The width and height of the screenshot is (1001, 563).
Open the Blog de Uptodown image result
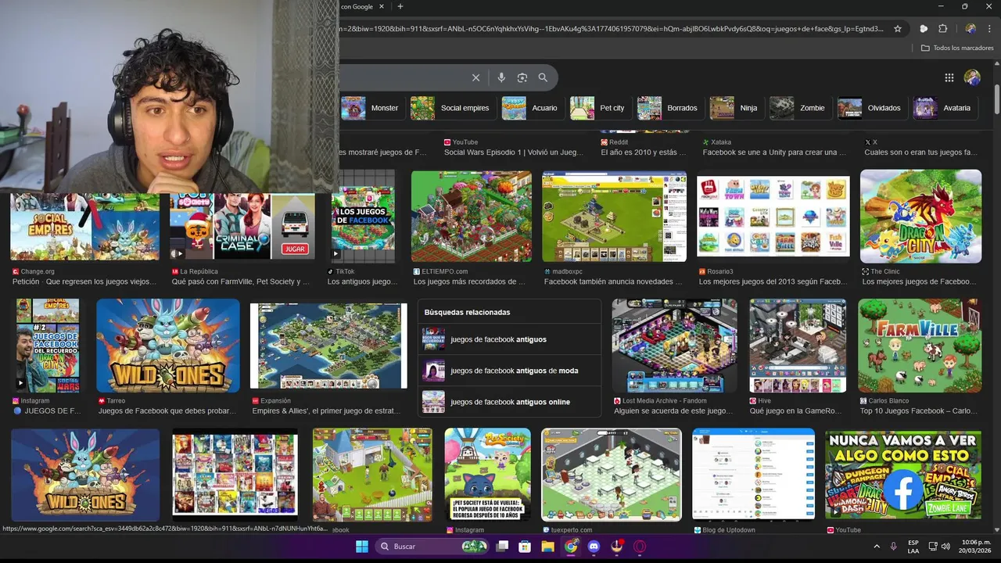click(753, 475)
